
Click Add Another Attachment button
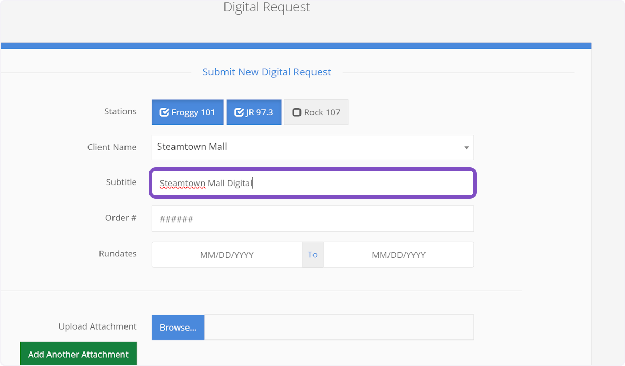click(78, 354)
